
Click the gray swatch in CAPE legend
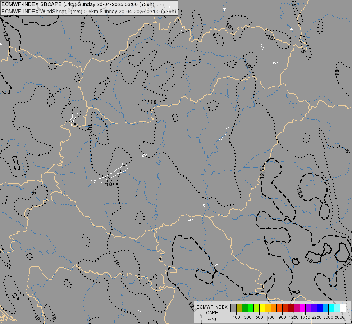[233, 308]
